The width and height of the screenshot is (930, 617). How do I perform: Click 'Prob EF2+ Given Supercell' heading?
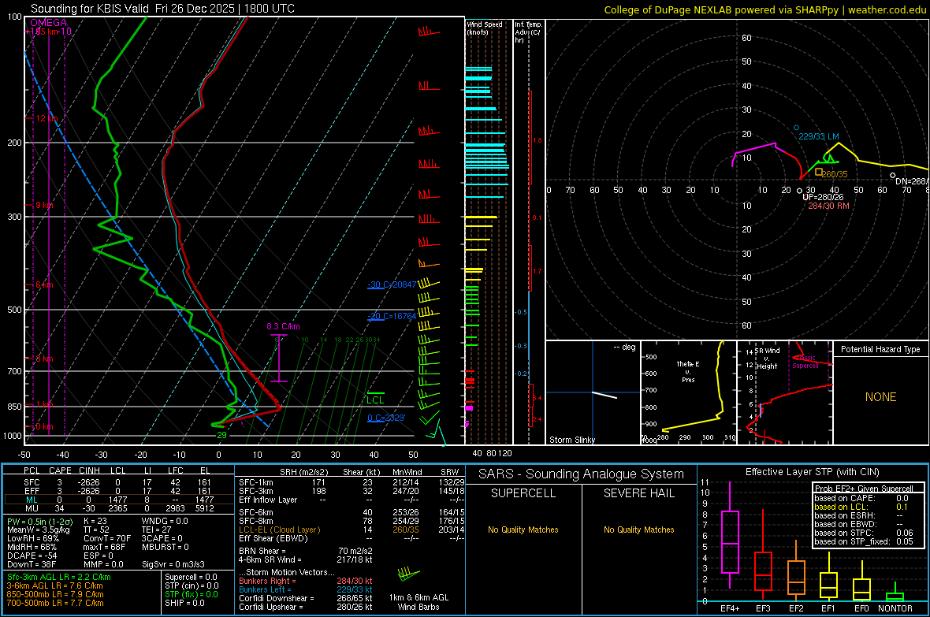864,489
